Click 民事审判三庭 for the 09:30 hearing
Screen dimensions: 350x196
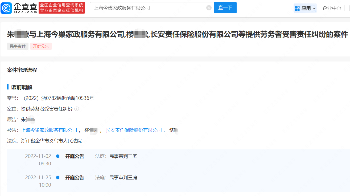click(x=123, y=156)
